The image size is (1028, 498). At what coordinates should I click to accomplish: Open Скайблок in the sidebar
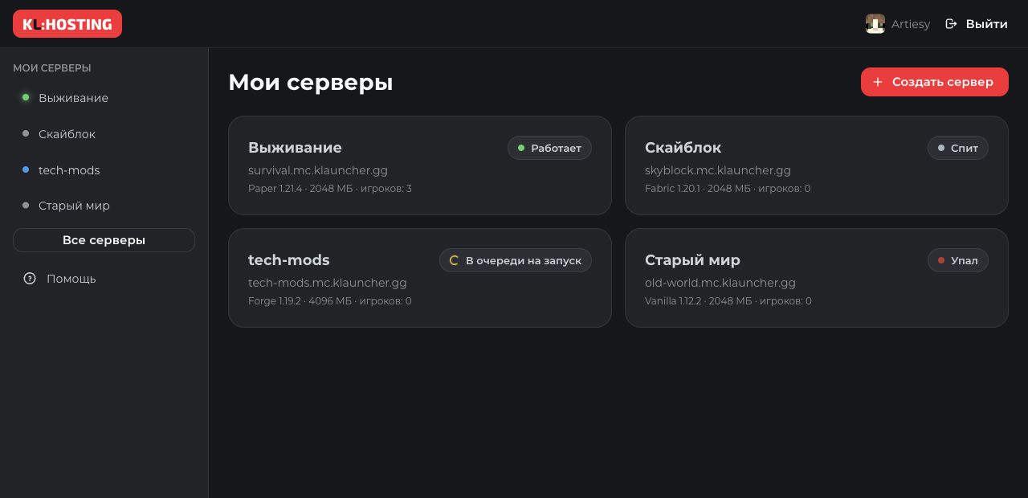point(104,134)
